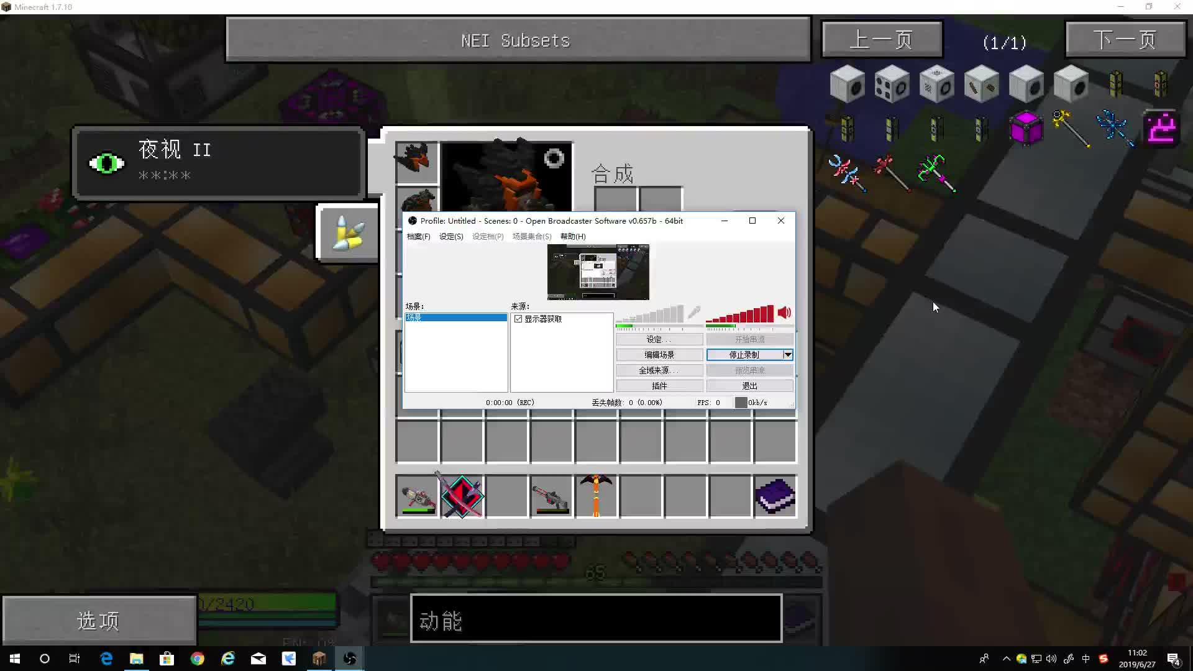
Task: Open 全域来源... in OBS
Action: coord(659,370)
